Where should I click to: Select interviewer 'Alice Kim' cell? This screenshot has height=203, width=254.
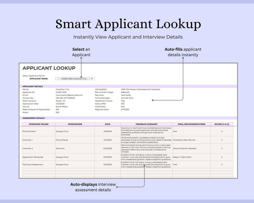point(75,148)
